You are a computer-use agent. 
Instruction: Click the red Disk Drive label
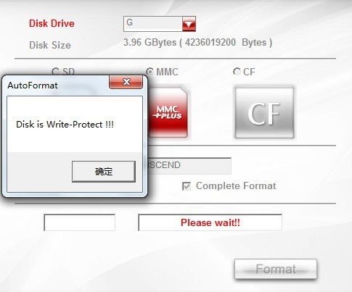[52, 23]
